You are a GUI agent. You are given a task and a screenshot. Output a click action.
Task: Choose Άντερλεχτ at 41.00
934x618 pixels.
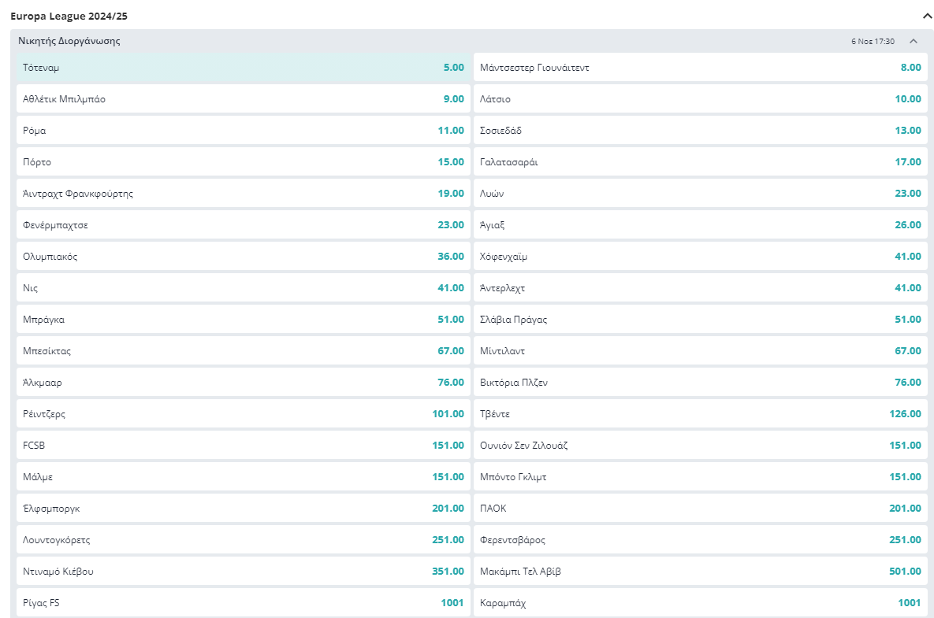click(701, 288)
